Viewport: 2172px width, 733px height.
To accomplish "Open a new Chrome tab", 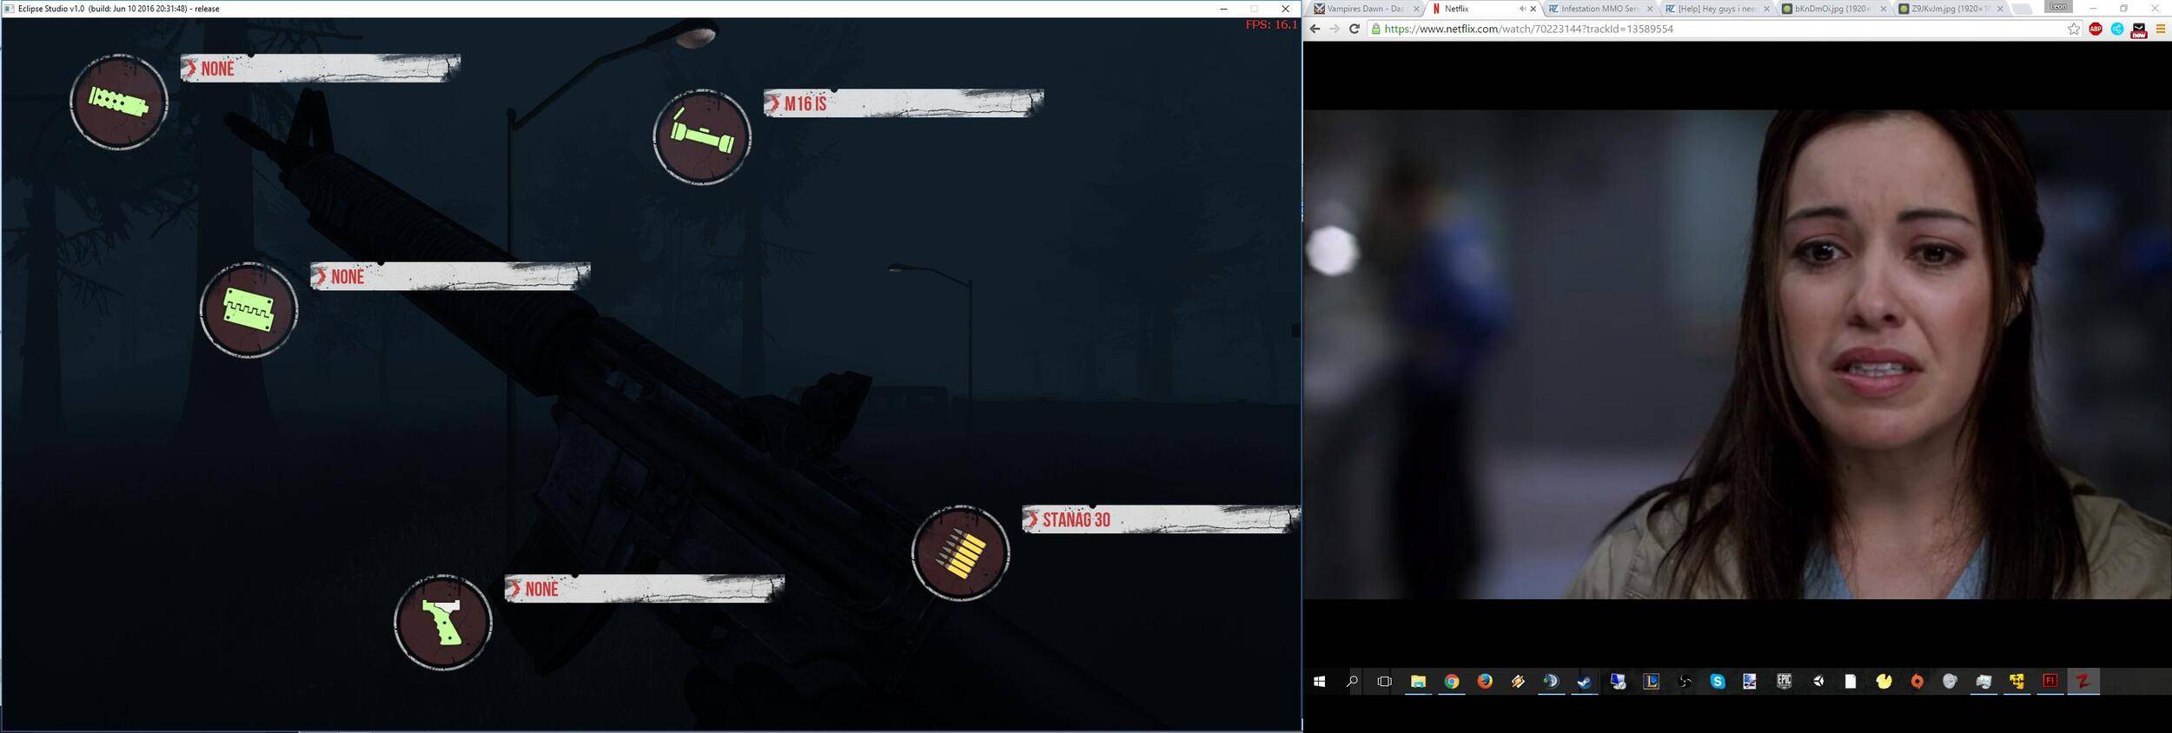I will 2023,9.
